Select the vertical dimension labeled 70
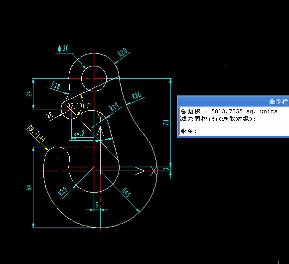This screenshot has height=264, width=289. click(x=166, y=123)
